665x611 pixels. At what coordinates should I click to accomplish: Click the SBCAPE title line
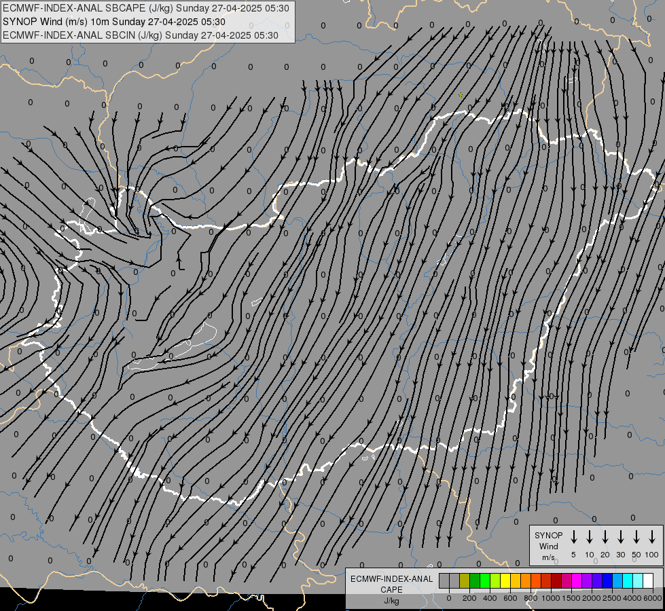(x=146, y=8)
